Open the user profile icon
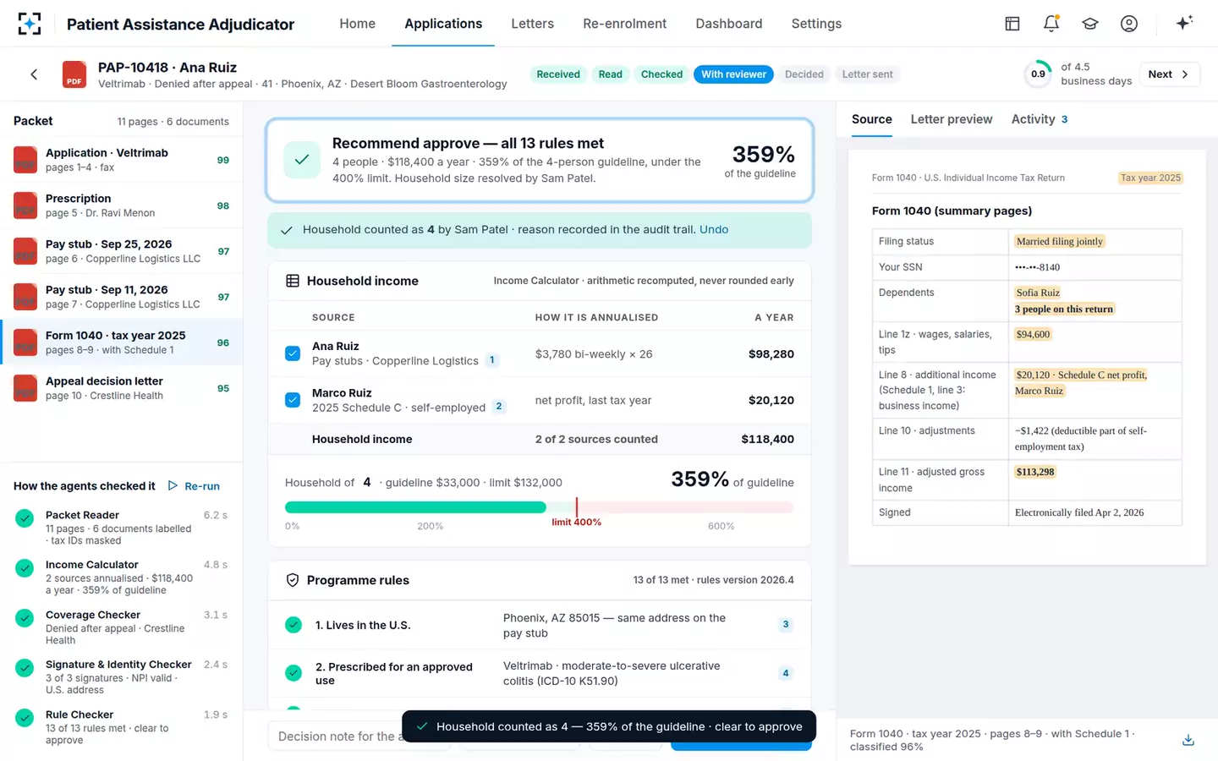Viewport: 1218px width, 761px height. (1129, 24)
